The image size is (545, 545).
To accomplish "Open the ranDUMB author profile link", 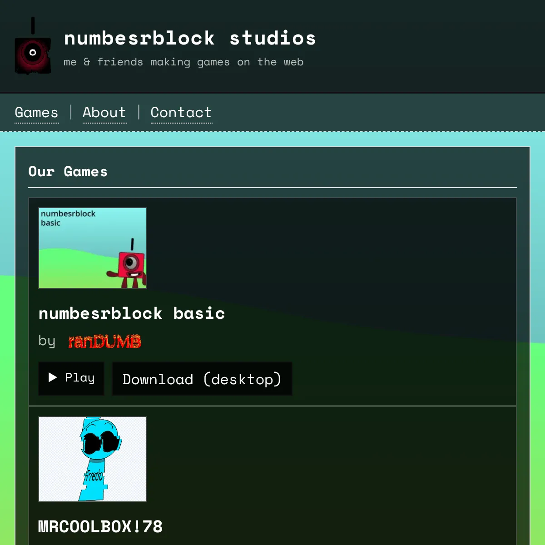I will click(x=104, y=342).
